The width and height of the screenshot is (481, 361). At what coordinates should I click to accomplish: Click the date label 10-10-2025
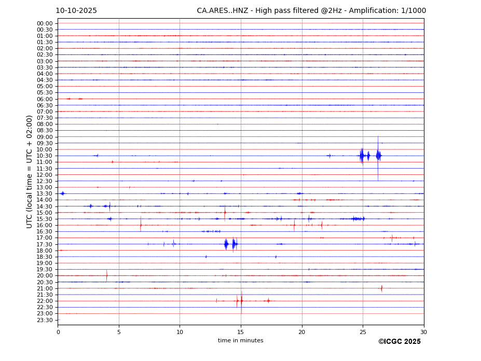coord(76,11)
